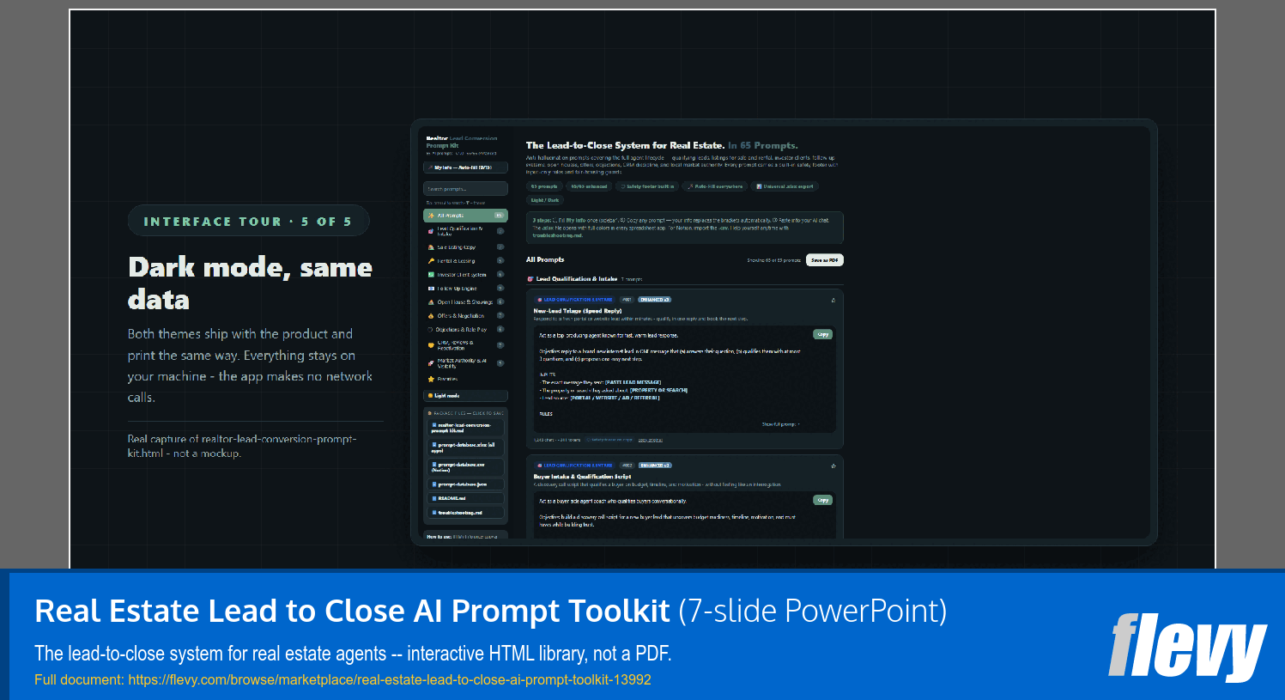Favorite the New-Lead Triage prompt card star
Screen dimensions: 1285x700
click(x=833, y=300)
